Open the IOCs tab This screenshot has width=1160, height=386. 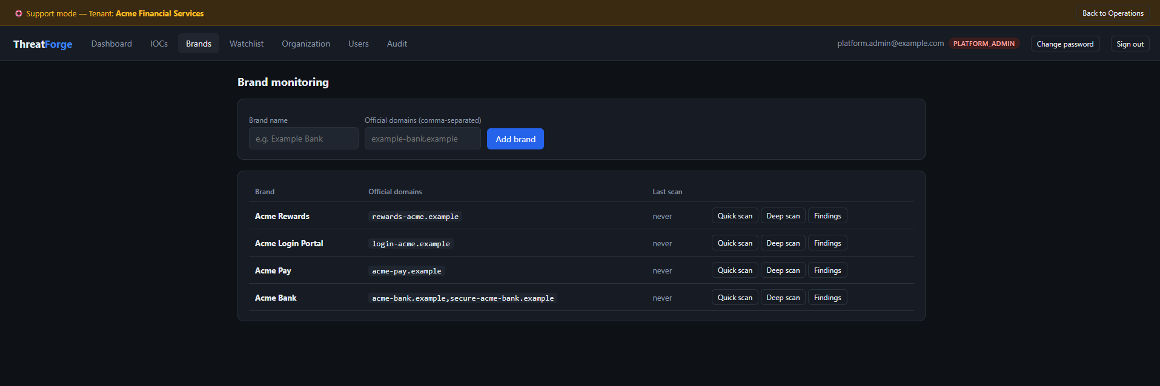point(159,44)
